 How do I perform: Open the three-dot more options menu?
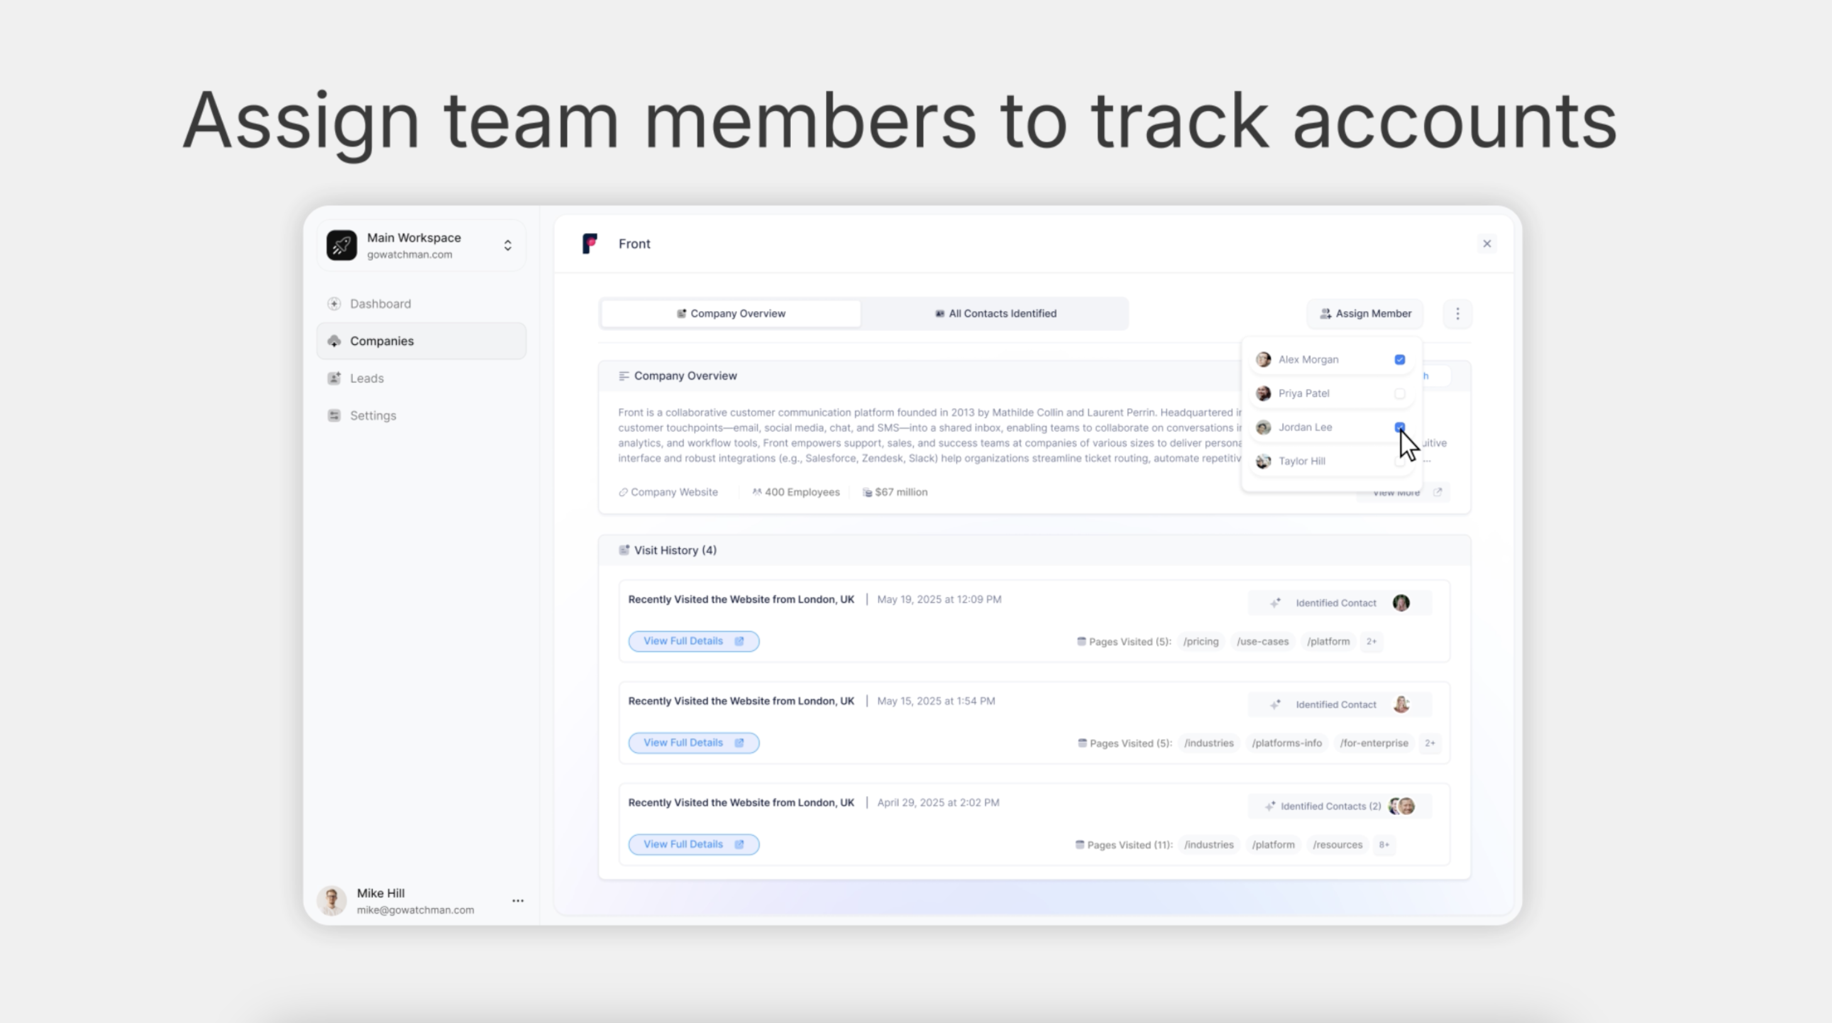[1457, 314]
